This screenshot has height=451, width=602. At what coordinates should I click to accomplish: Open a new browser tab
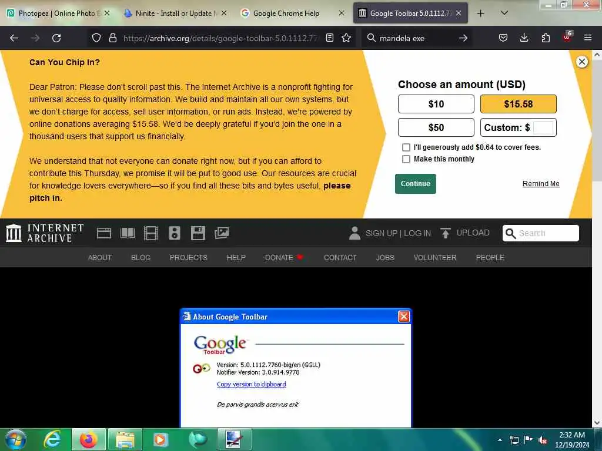tap(480, 13)
